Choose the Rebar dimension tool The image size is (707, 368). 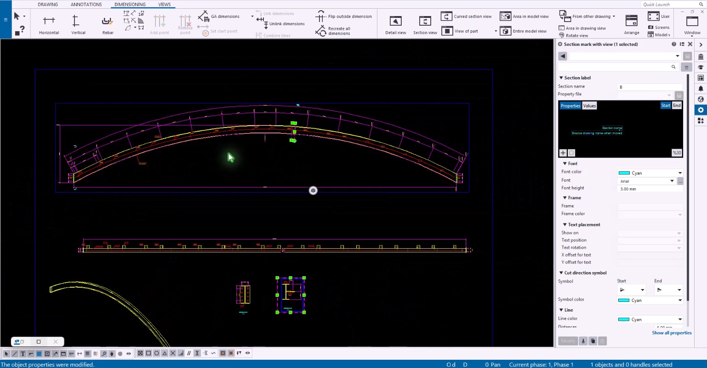[108, 25]
